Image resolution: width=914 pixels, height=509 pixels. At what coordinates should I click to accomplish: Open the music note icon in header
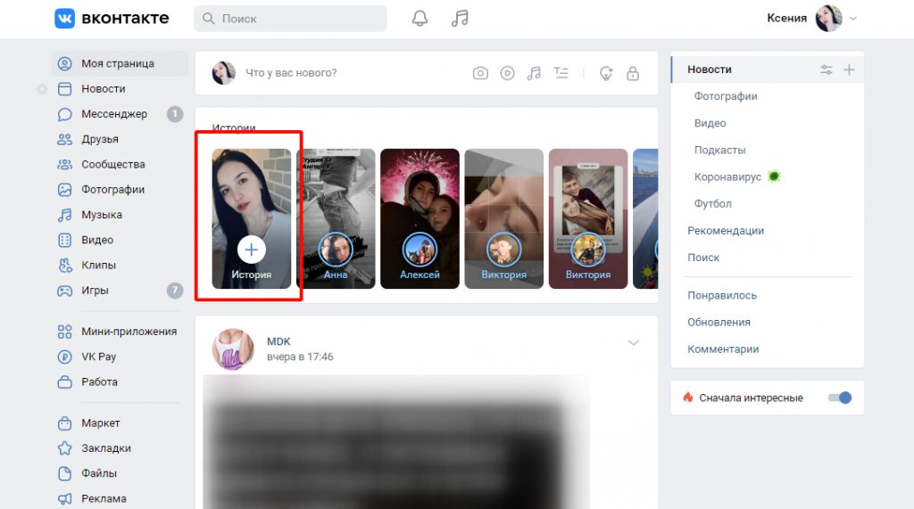coord(460,19)
